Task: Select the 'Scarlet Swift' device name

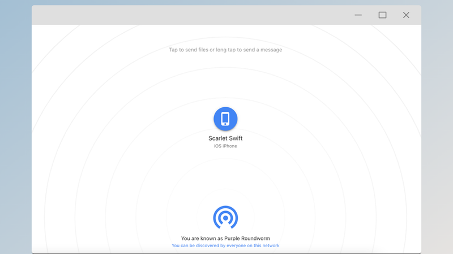Action: pyautogui.click(x=225, y=138)
